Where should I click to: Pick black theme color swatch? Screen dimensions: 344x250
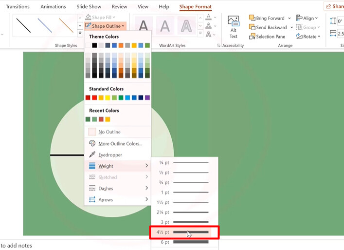pyautogui.click(x=94, y=45)
